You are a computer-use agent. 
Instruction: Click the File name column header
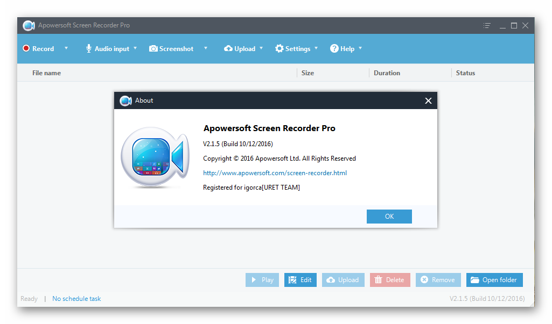(x=46, y=73)
